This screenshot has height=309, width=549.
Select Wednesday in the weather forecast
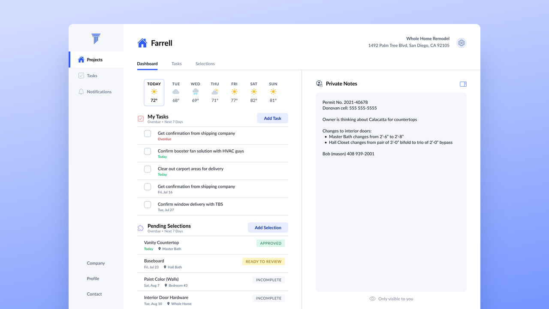click(x=195, y=92)
